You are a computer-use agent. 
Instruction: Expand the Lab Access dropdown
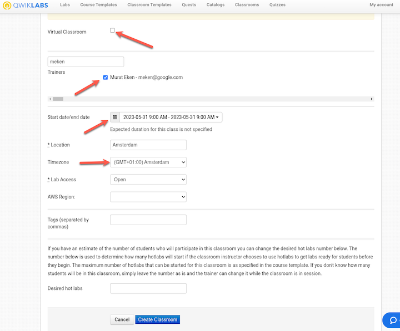coord(148,180)
